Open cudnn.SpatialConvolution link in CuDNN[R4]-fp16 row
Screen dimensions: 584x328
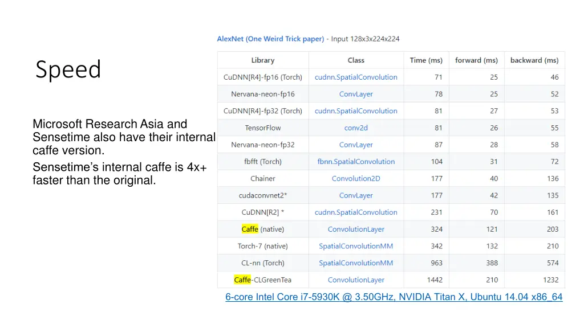coord(356,77)
